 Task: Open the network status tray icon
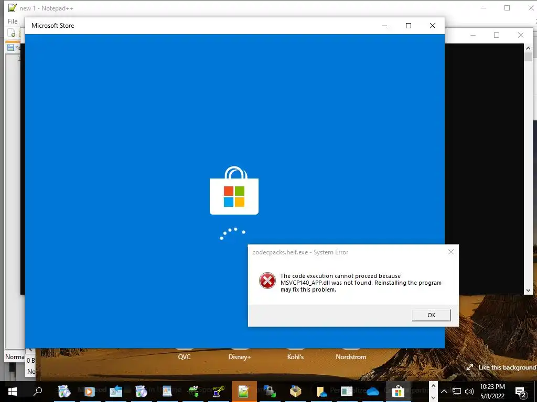coord(457,392)
